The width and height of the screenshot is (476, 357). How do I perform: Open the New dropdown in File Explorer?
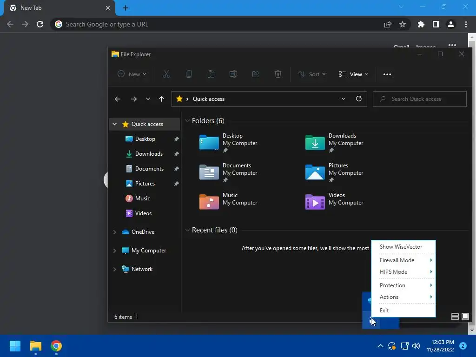click(x=132, y=74)
